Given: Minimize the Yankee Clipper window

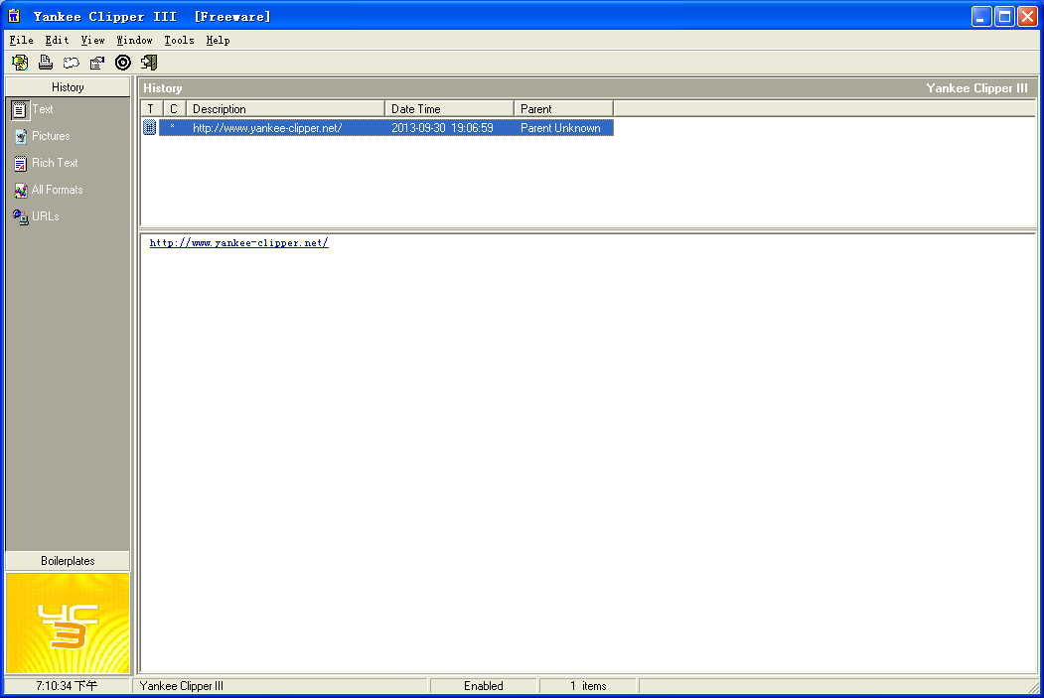Looking at the screenshot, I should click(980, 16).
